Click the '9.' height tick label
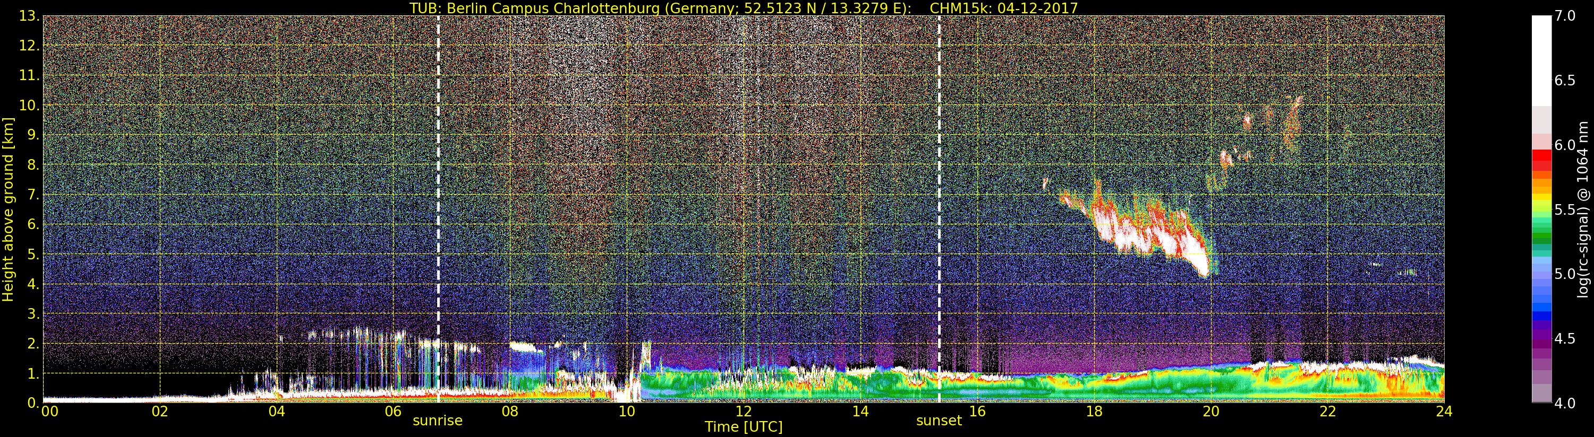Image resolution: width=1594 pixels, height=437 pixels. pos(33,135)
